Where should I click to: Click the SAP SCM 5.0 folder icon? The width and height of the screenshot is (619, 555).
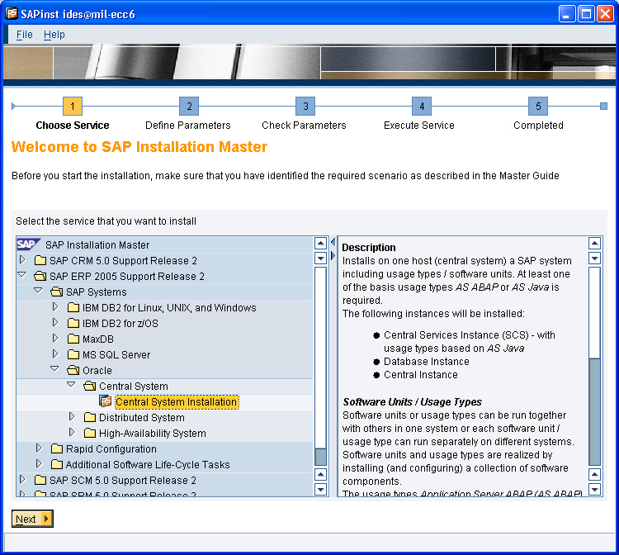point(40,481)
